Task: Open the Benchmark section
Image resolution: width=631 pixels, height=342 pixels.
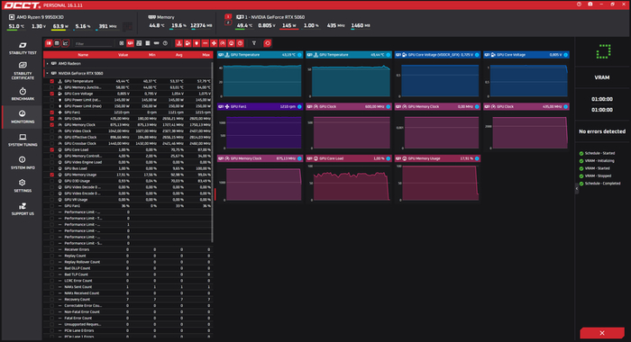Action: pyautogui.click(x=23, y=94)
